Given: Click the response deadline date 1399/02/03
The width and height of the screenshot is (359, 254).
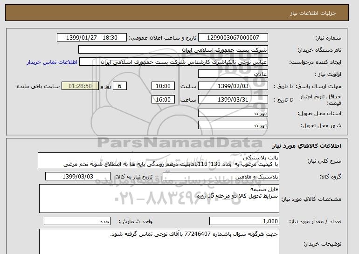Looking at the screenshot, I should tap(233, 86).
